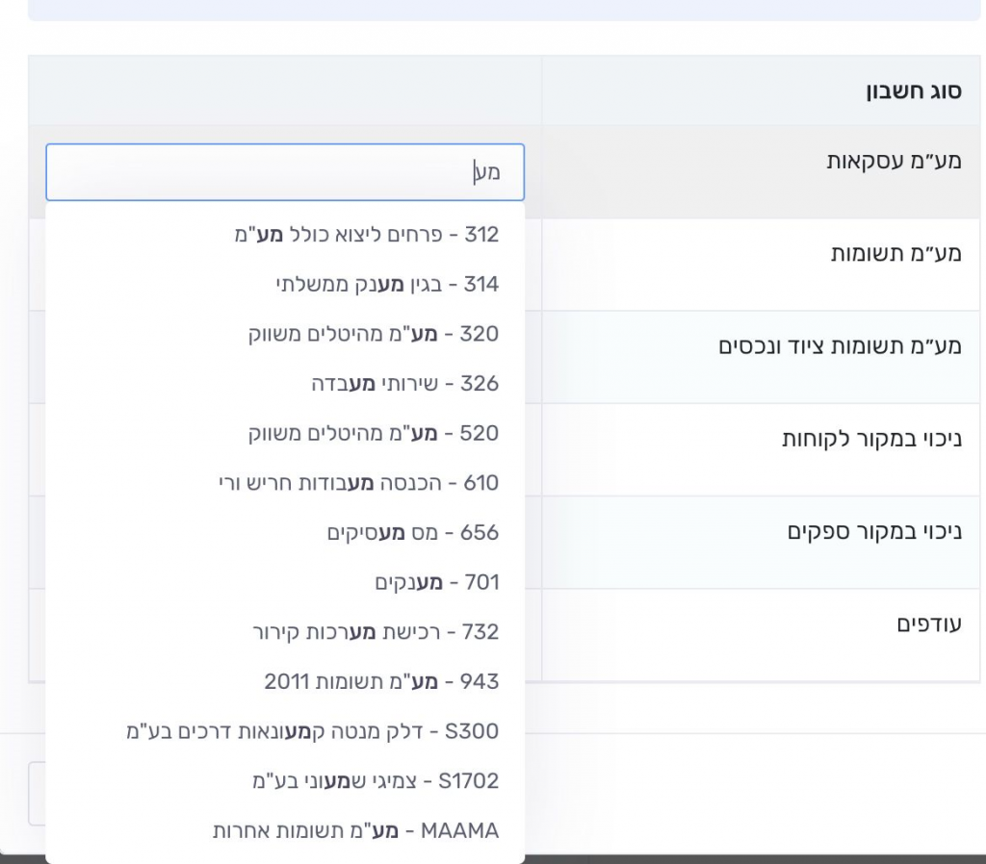The image size is (986, 864).
Task: Select MAAMA - מע"מ תשומות אחרות
Action: 356,831
